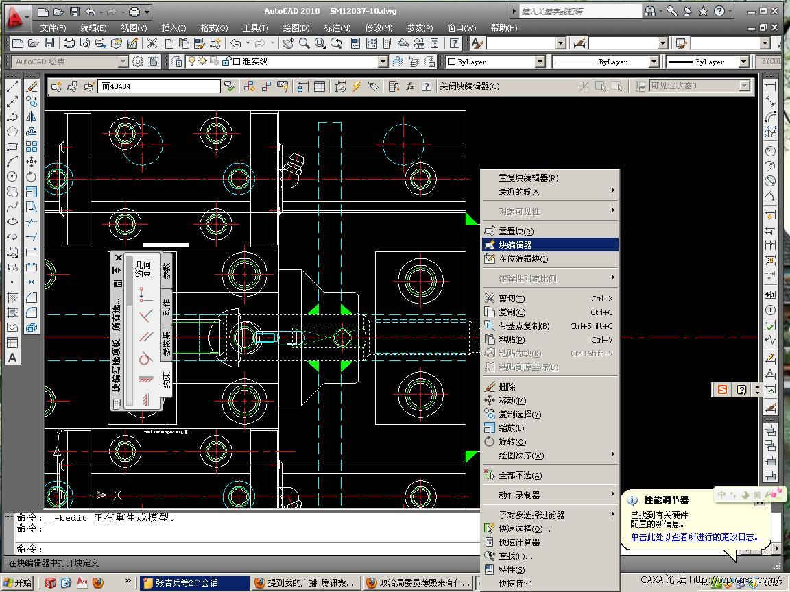Click the hardware config change log link
The height and width of the screenshot is (592, 790).
click(696, 537)
